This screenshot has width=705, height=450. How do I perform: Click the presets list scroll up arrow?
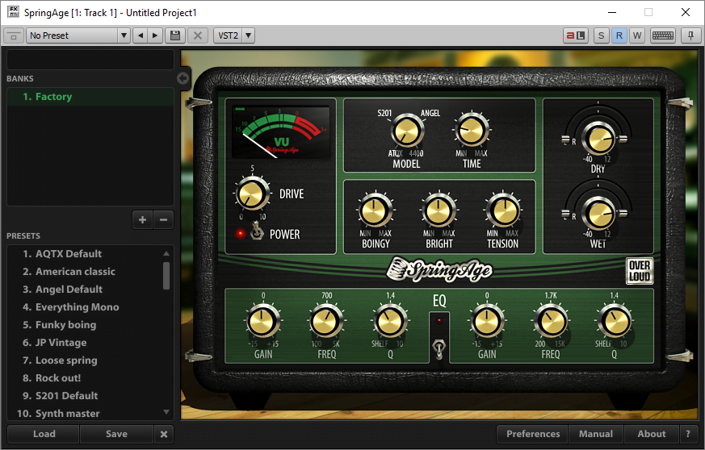click(x=166, y=253)
